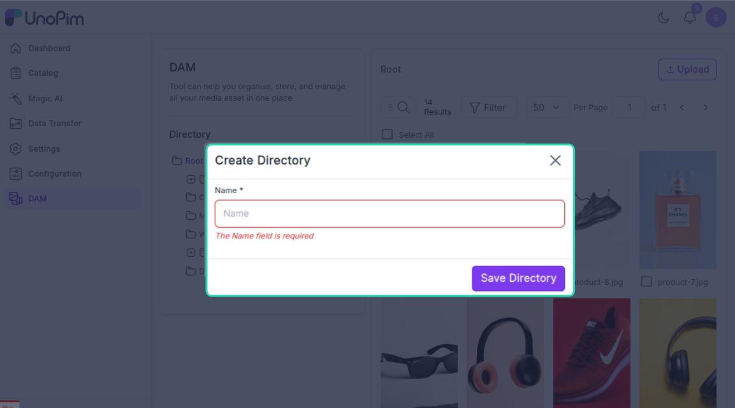Image resolution: width=735 pixels, height=408 pixels.
Task: Select the Root directory folder
Action: [187, 161]
